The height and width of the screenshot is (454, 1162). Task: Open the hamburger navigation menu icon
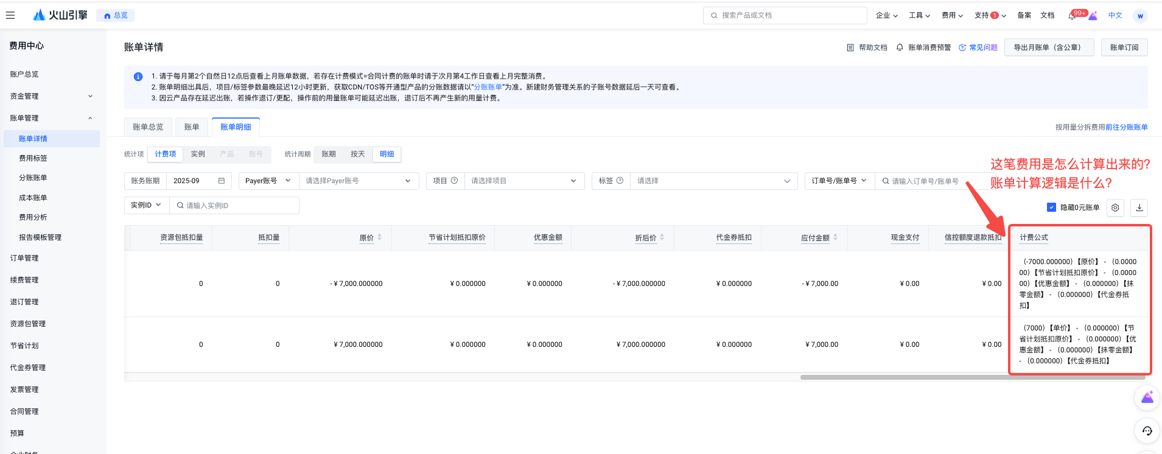click(10, 15)
